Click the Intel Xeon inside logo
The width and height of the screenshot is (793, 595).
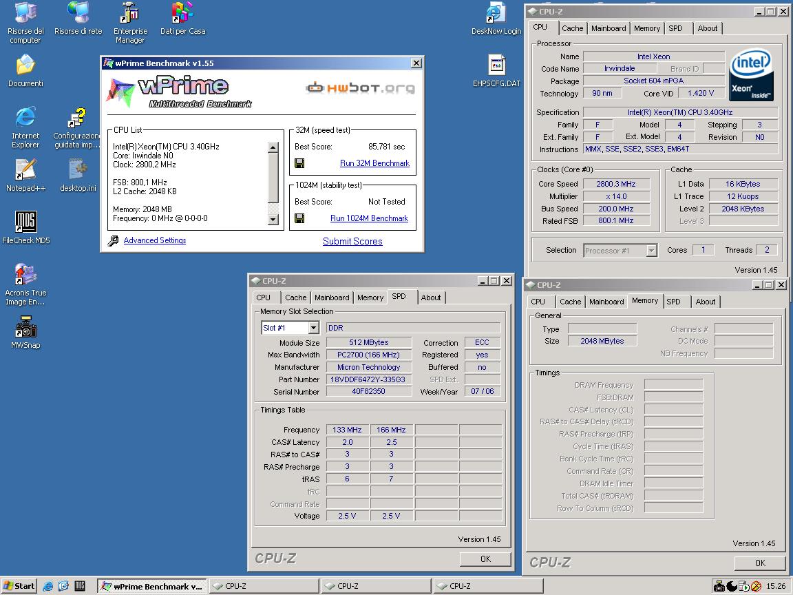751,74
